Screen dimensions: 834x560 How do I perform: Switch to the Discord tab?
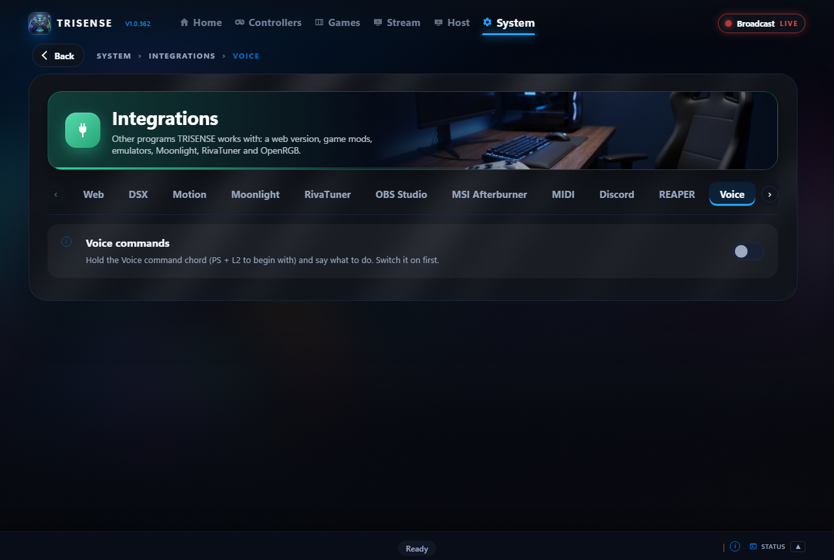[617, 194]
